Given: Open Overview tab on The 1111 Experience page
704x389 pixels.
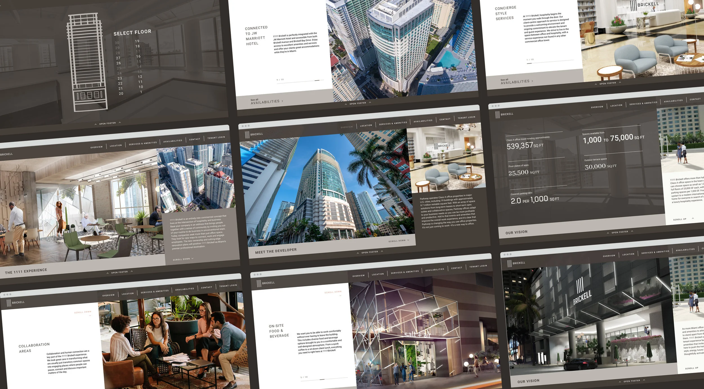Looking at the screenshot, I should point(97,147).
